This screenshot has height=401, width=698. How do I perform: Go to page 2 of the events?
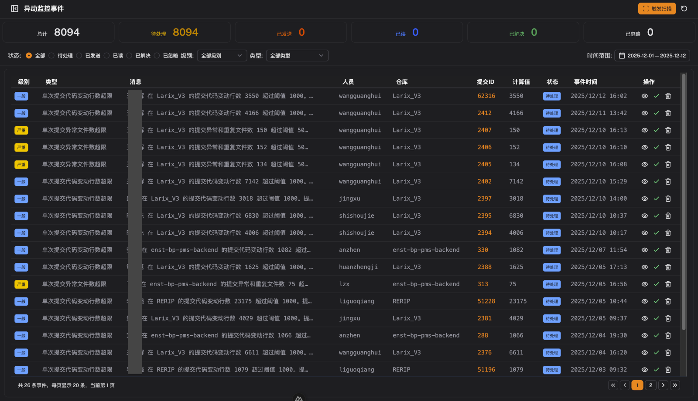tap(650, 385)
